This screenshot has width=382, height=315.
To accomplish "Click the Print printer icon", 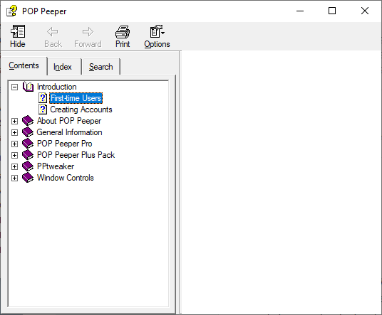I will [x=123, y=31].
